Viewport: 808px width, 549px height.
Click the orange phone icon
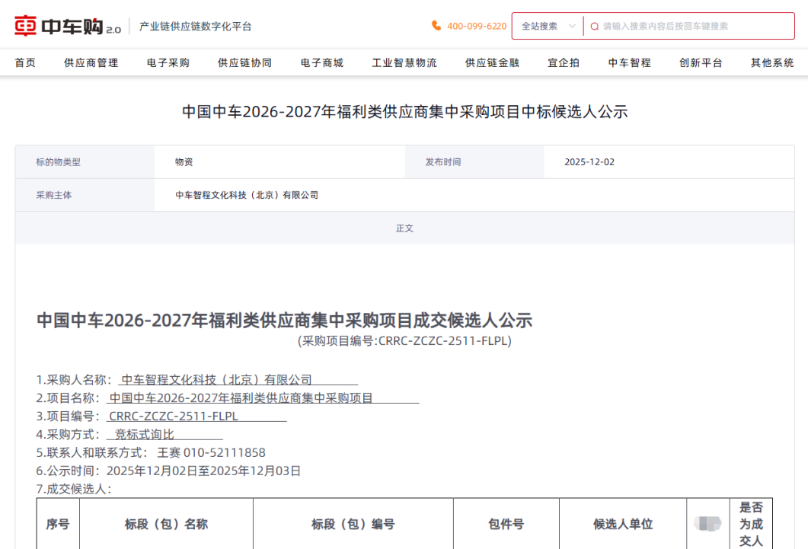[436, 26]
